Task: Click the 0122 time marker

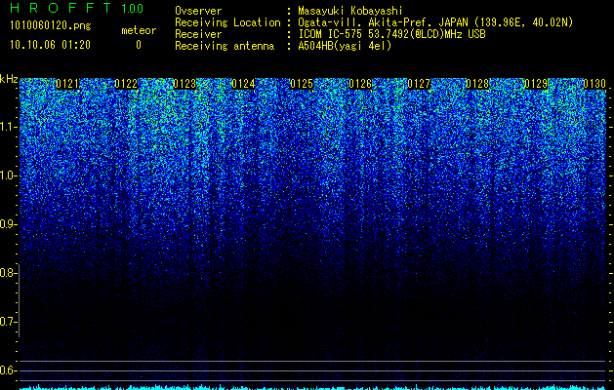Action: click(x=126, y=84)
